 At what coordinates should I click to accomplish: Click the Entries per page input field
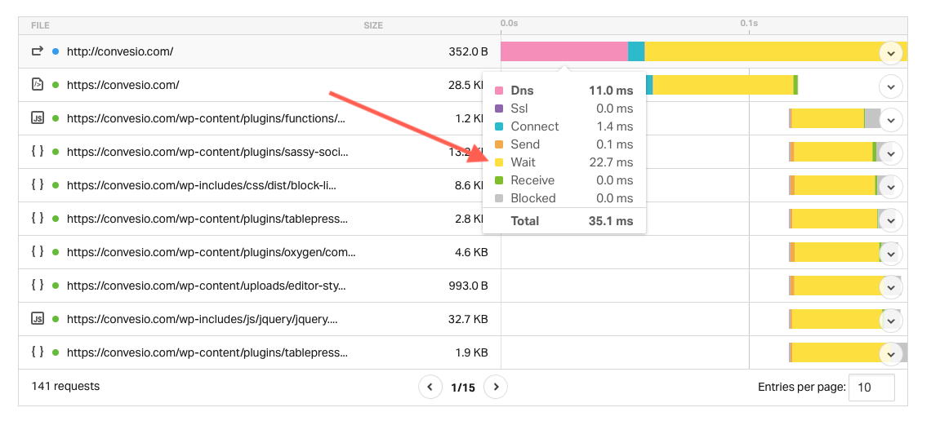[x=872, y=388]
